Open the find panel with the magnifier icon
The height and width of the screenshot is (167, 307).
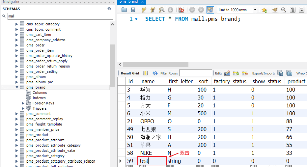284,10
